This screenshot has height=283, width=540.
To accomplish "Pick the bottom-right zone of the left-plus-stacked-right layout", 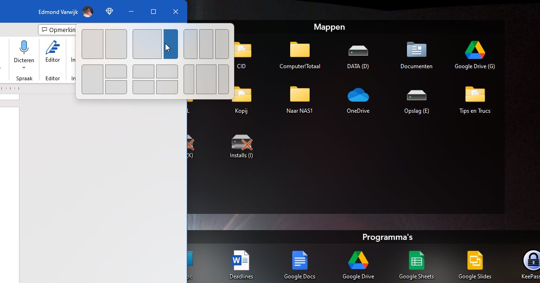I will tap(116, 87).
